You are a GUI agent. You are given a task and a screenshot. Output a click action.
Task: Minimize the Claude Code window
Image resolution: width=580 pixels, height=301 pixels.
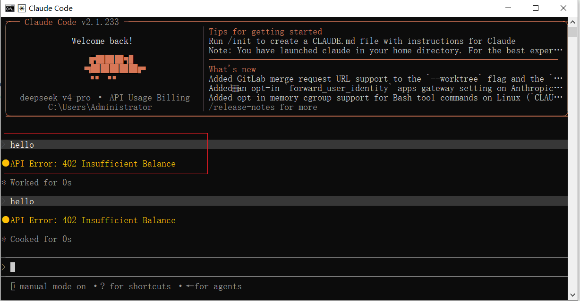508,8
